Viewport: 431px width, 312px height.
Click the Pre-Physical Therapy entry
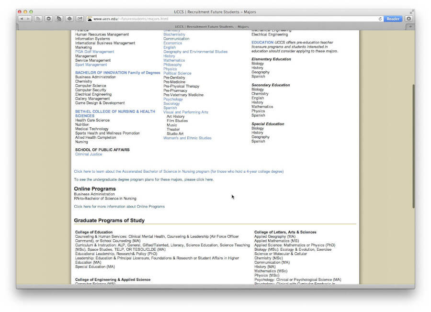click(x=181, y=86)
